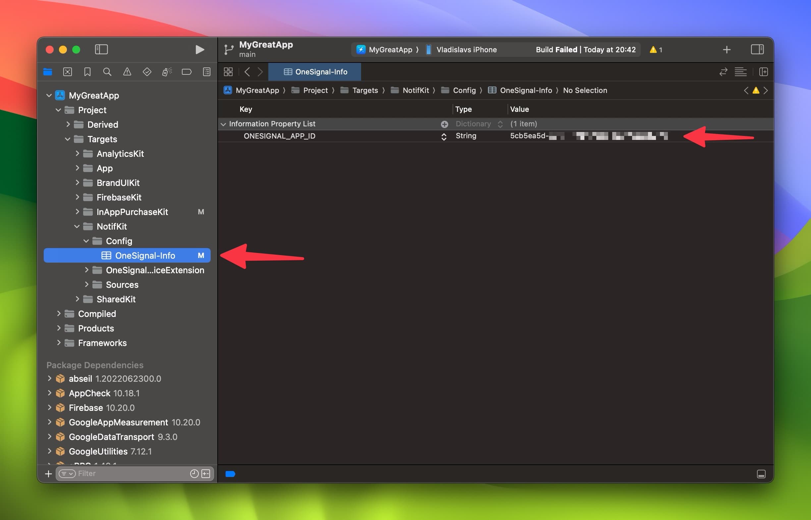Go forward in editor history
811x520 pixels.
260,71
